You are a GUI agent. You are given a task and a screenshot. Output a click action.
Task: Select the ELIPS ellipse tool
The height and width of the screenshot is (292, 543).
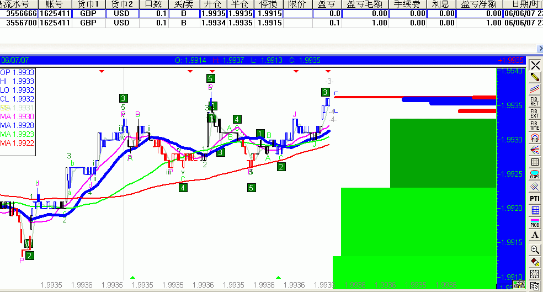535,174
